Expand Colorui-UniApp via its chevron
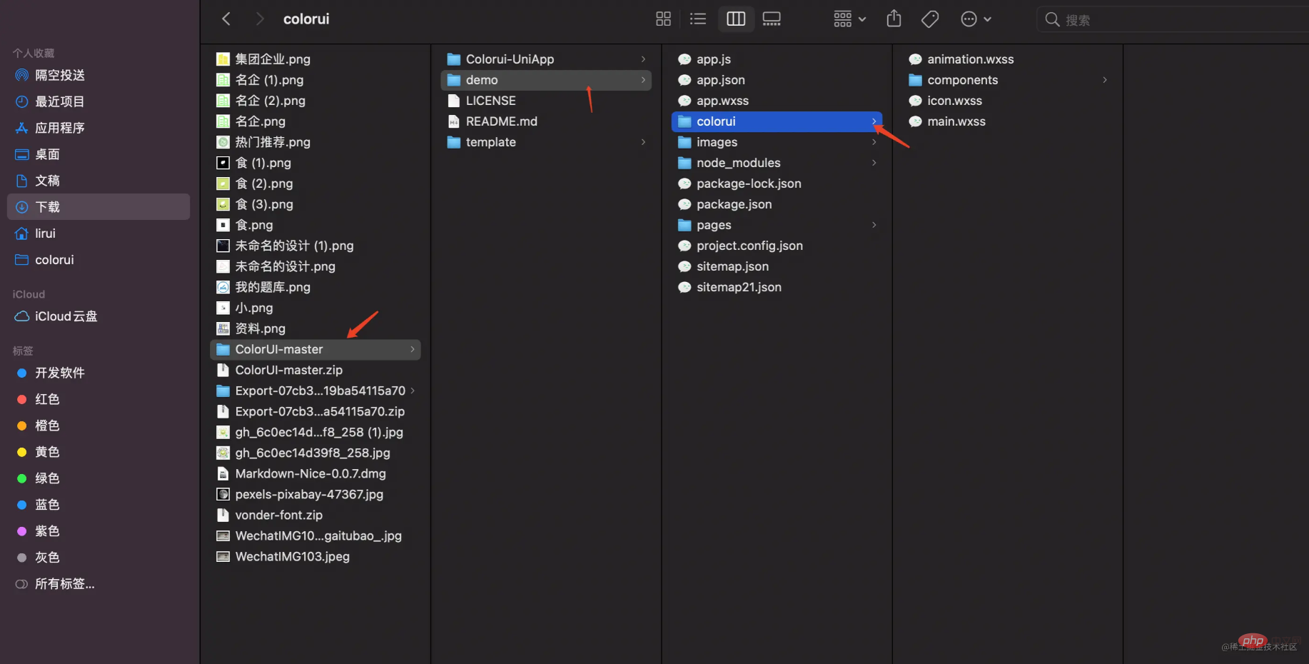 (643, 59)
